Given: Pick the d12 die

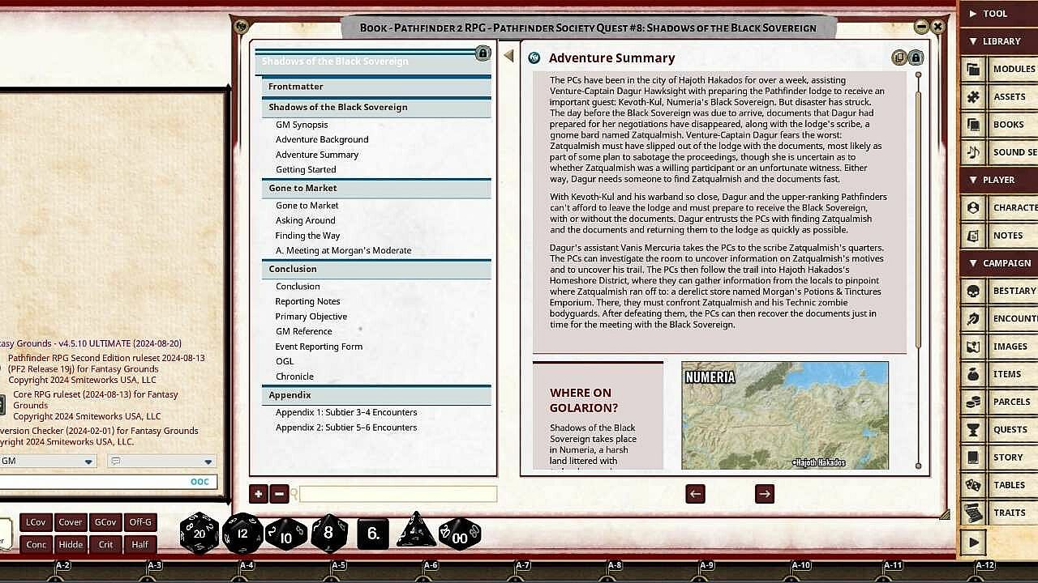Looking at the screenshot, I should coord(242,534).
